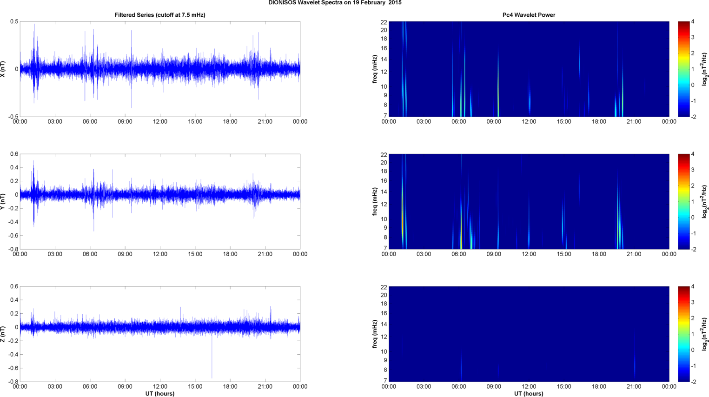The height and width of the screenshot is (397, 709).
Task: Click the '-2' value on the middle color bar
Action: pos(693,249)
